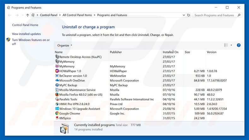
Task: Expand chevron after All Control Panel Items
Action: click(x=95, y=15)
